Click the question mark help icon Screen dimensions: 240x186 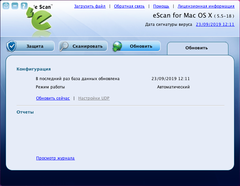click(x=24, y=6)
